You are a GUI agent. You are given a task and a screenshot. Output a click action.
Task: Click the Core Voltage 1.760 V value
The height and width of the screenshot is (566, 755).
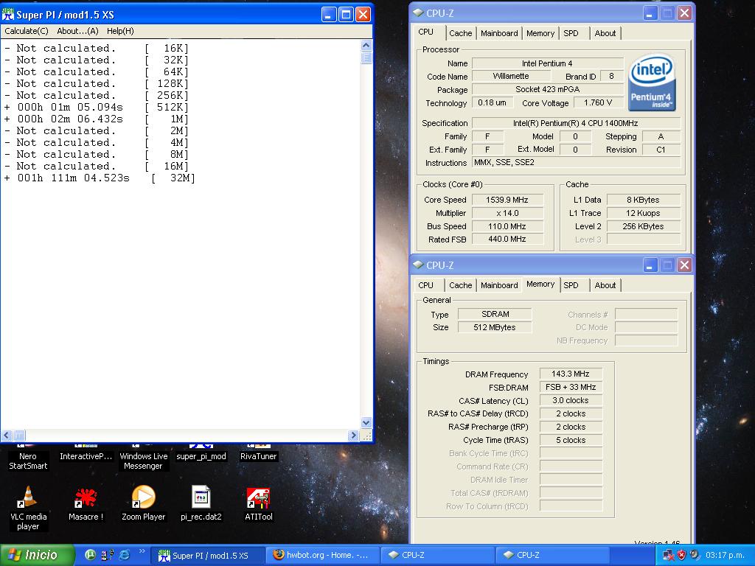pos(597,102)
